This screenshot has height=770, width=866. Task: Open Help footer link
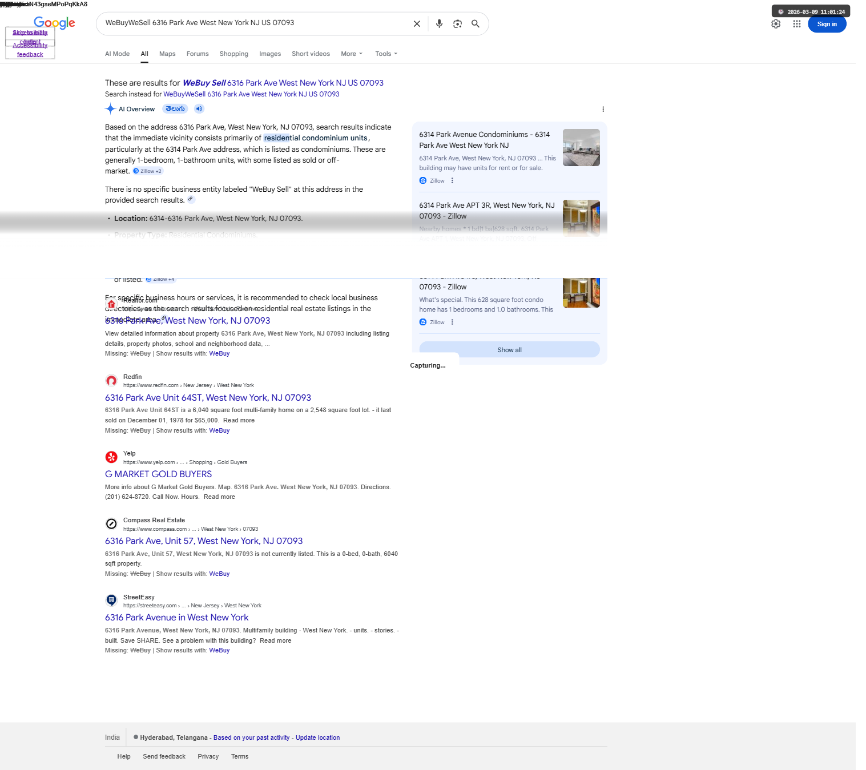[124, 756]
